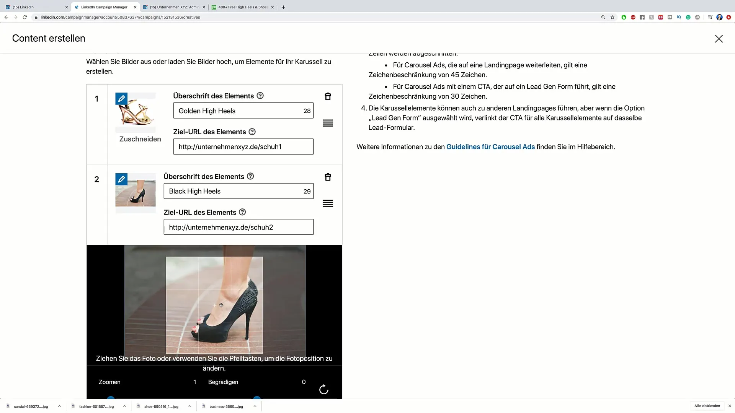Open a new browser tab
Image resolution: width=735 pixels, height=413 pixels.
[283, 7]
